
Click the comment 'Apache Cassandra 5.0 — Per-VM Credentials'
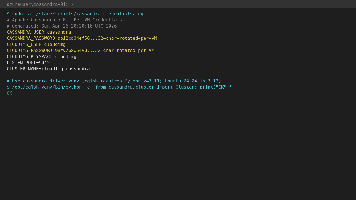(x=64, y=20)
